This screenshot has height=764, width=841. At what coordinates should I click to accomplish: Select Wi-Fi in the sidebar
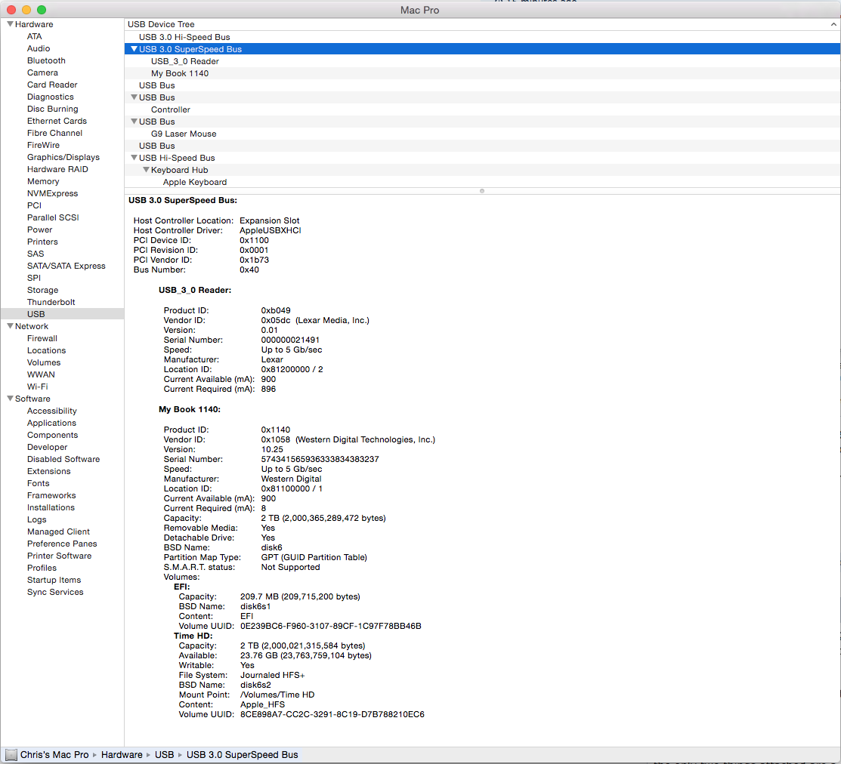38,387
